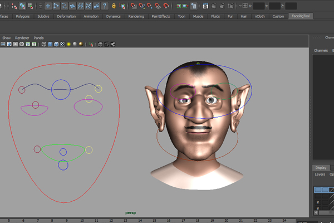This screenshot has height=223, width=334.
Task: Enable use all lights yellow sphere
Action: click(x=68, y=44)
